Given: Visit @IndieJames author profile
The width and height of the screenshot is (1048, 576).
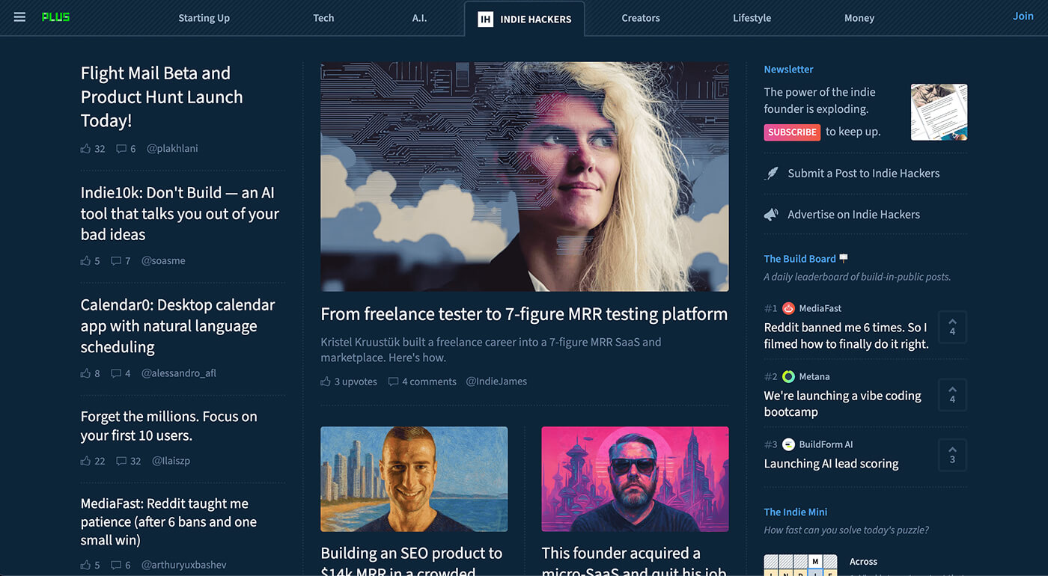Looking at the screenshot, I should click(496, 382).
